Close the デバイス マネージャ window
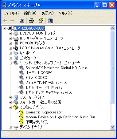 [112, 5]
